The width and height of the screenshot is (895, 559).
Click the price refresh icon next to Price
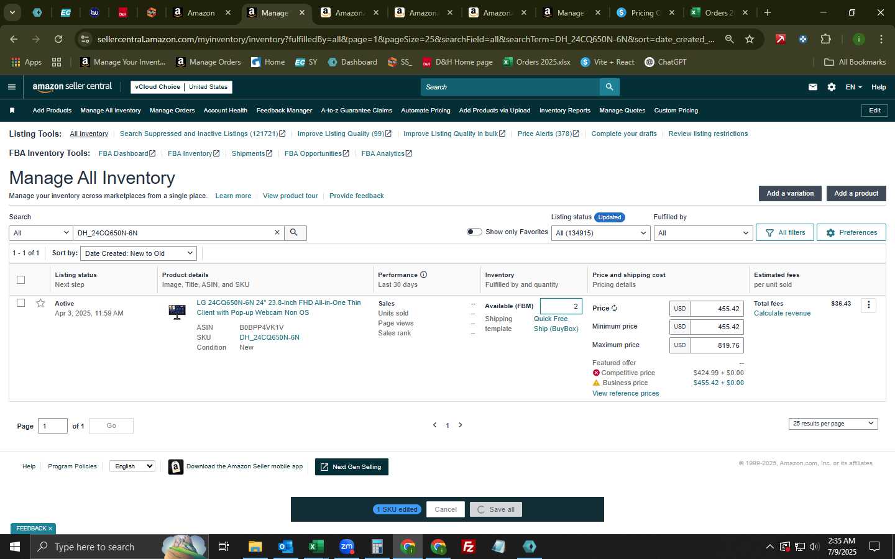tap(614, 308)
